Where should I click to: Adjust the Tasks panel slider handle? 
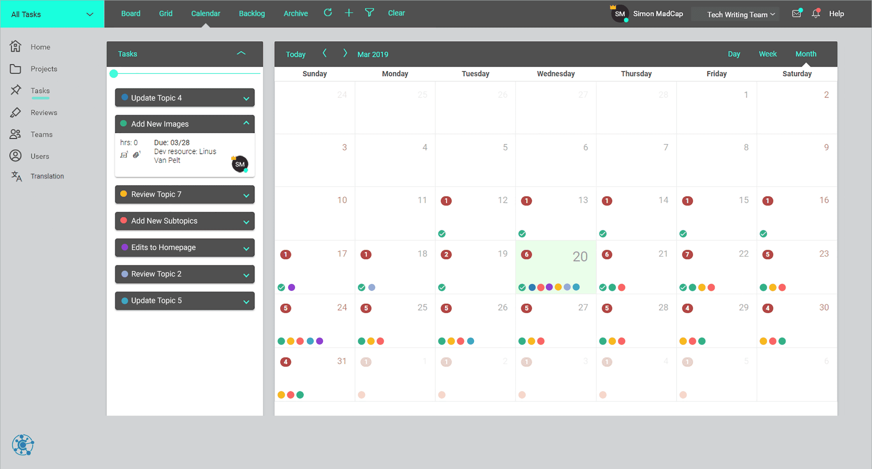click(x=114, y=74)
